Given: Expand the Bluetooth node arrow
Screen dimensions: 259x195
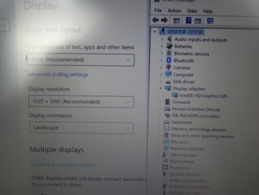Looking at the screenshot, I should coord(161,60).
